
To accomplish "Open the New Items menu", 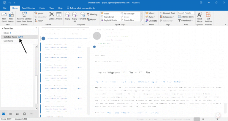I will pos(11,17).
